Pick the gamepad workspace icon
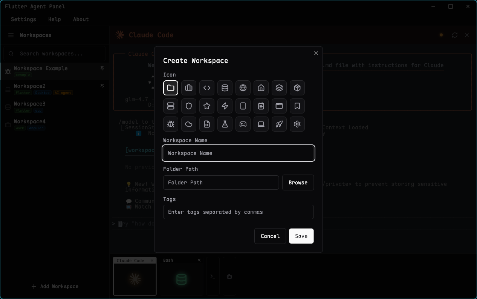This screenshot has height=299, width=477. point(243,124)
